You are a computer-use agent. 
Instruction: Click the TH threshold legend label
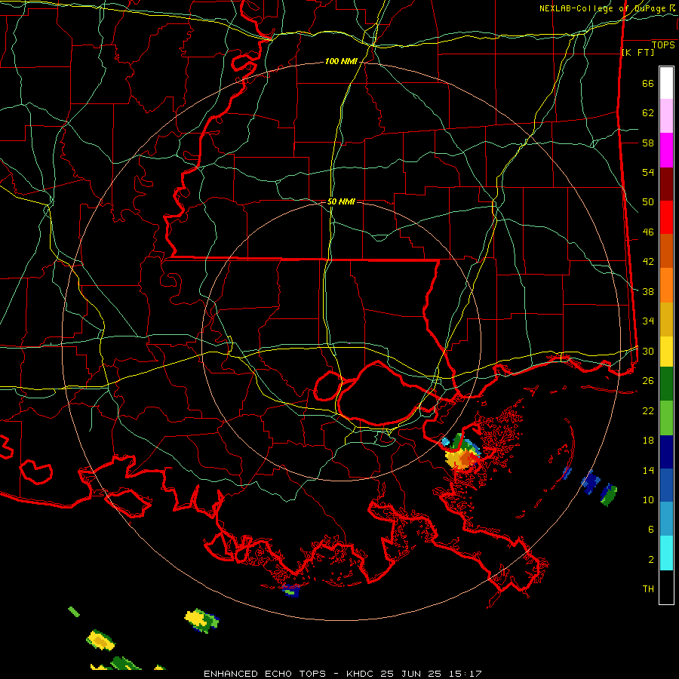point(648,589)
